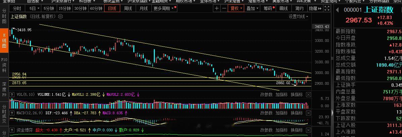The image size is (402, 137).
Task: Click the 总成交额 row in quote panel
Action: click(368, 65)
